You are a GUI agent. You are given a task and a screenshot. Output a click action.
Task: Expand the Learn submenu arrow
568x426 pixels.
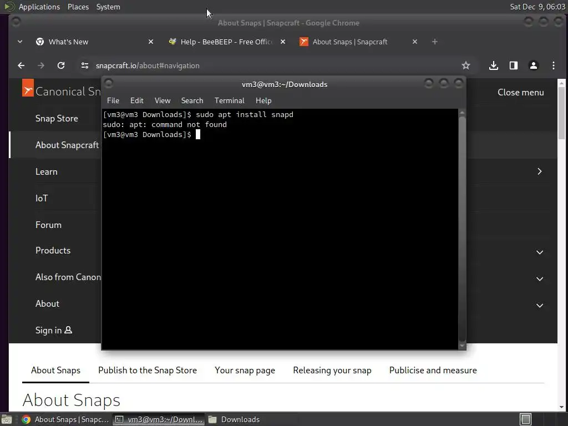[539, 171]
